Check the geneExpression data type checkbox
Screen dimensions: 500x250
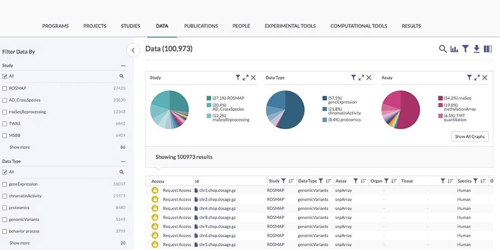point(4,184)
